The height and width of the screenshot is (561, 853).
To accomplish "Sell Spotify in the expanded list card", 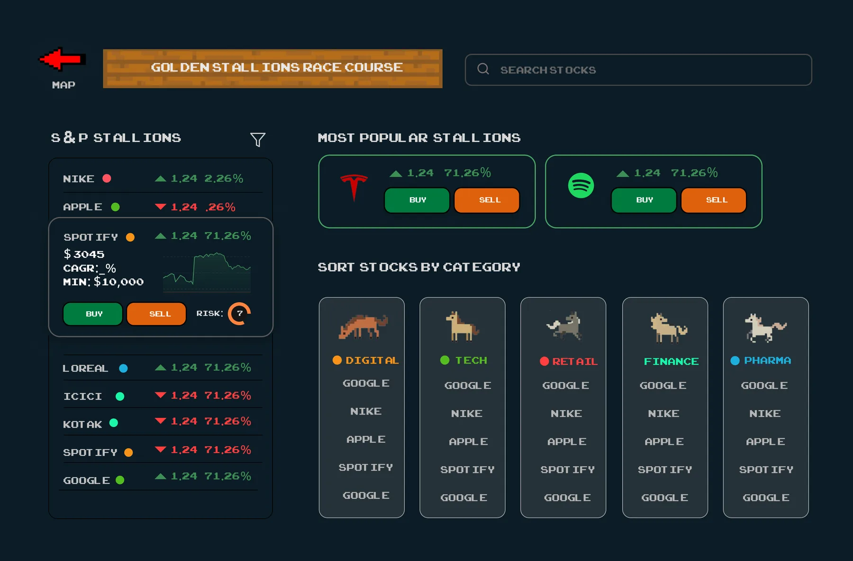I will (156, 314).
